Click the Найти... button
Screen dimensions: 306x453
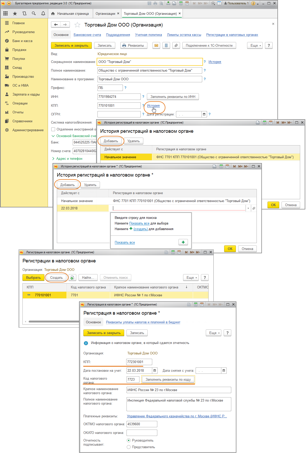pyautogui.click(x=88, y=278)
